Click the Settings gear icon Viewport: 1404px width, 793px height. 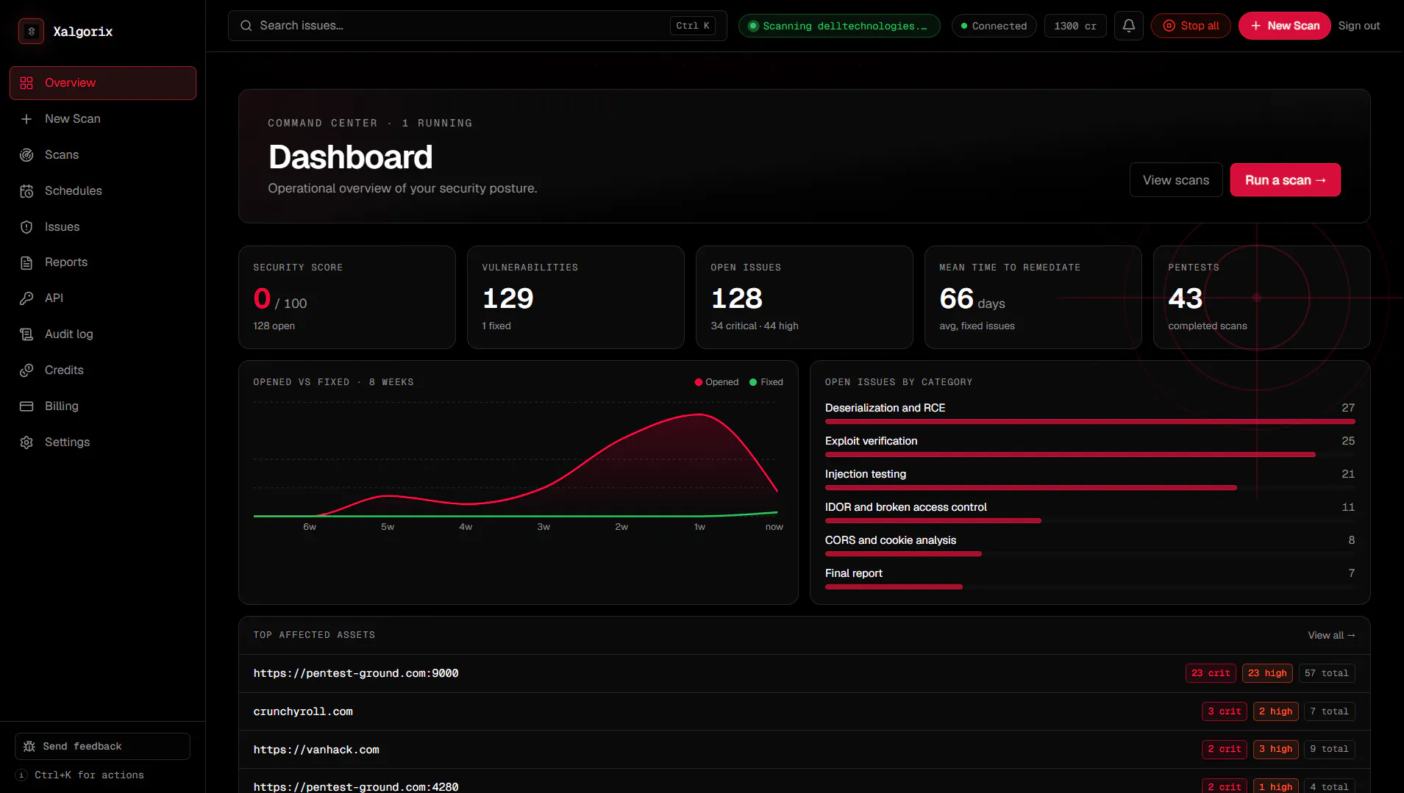pos(26,442)
